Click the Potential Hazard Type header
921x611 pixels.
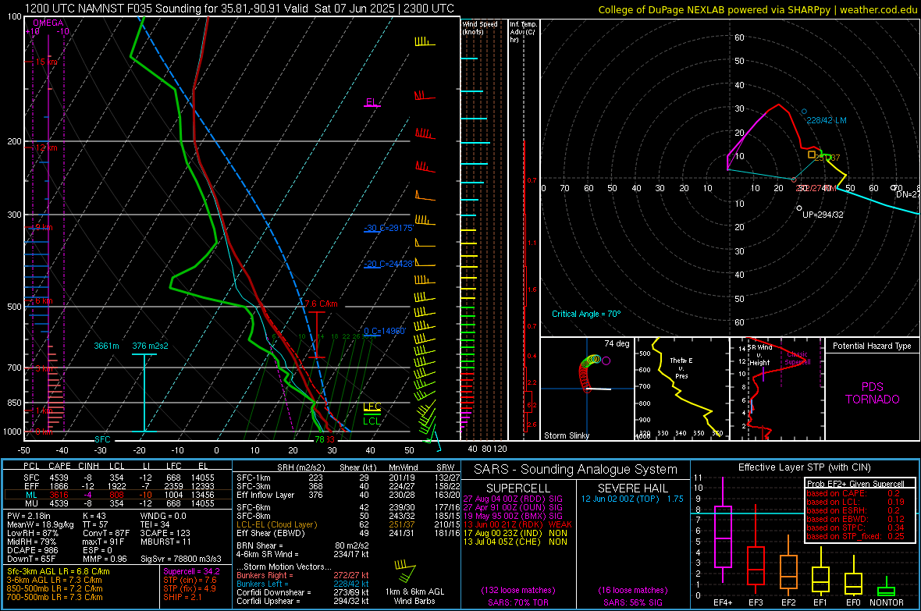click(x=873, y=346)
